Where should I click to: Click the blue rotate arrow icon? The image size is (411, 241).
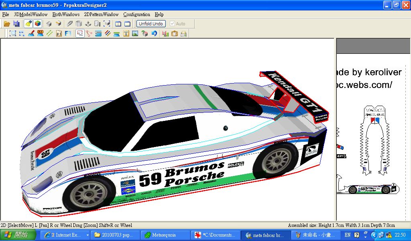pyautogui.click(x=154, y=33)
